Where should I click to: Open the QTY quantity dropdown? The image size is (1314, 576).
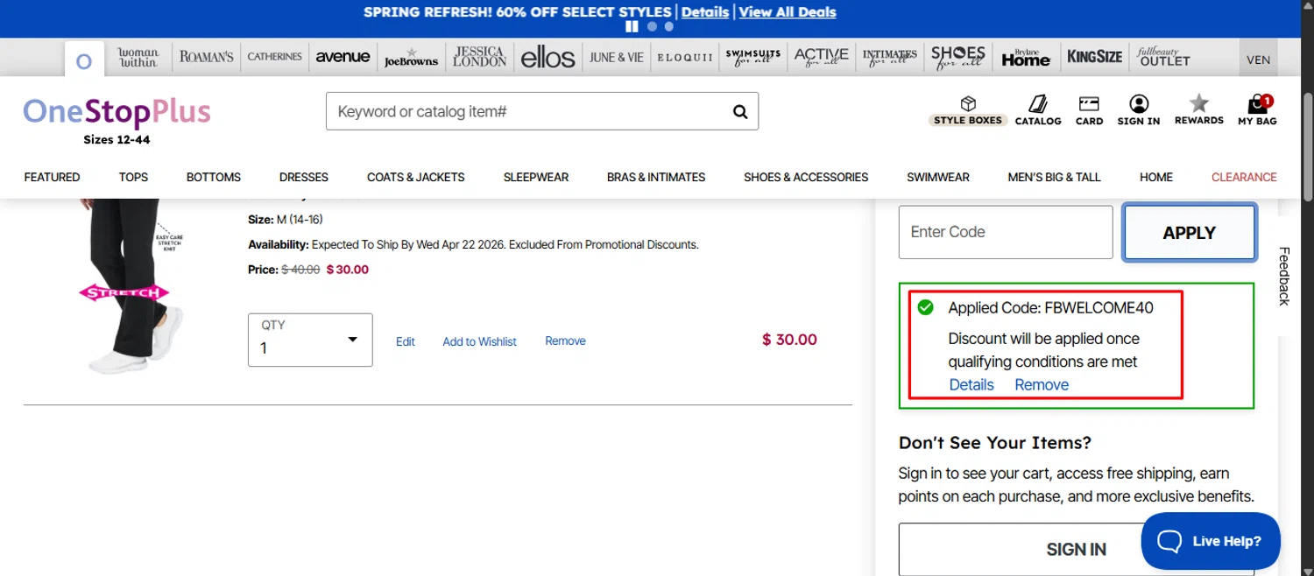coord(310,340)
